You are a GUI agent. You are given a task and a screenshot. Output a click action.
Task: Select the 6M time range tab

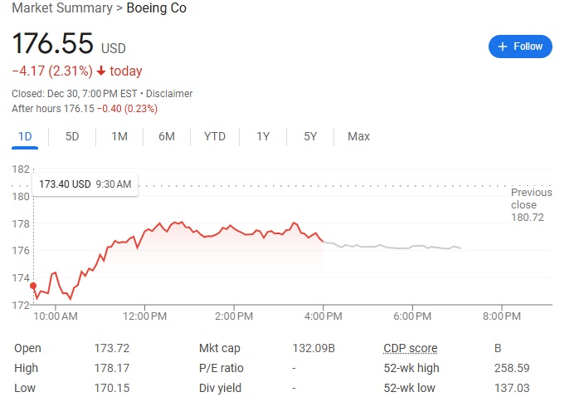pyautogui.click(x=167, y=136)
